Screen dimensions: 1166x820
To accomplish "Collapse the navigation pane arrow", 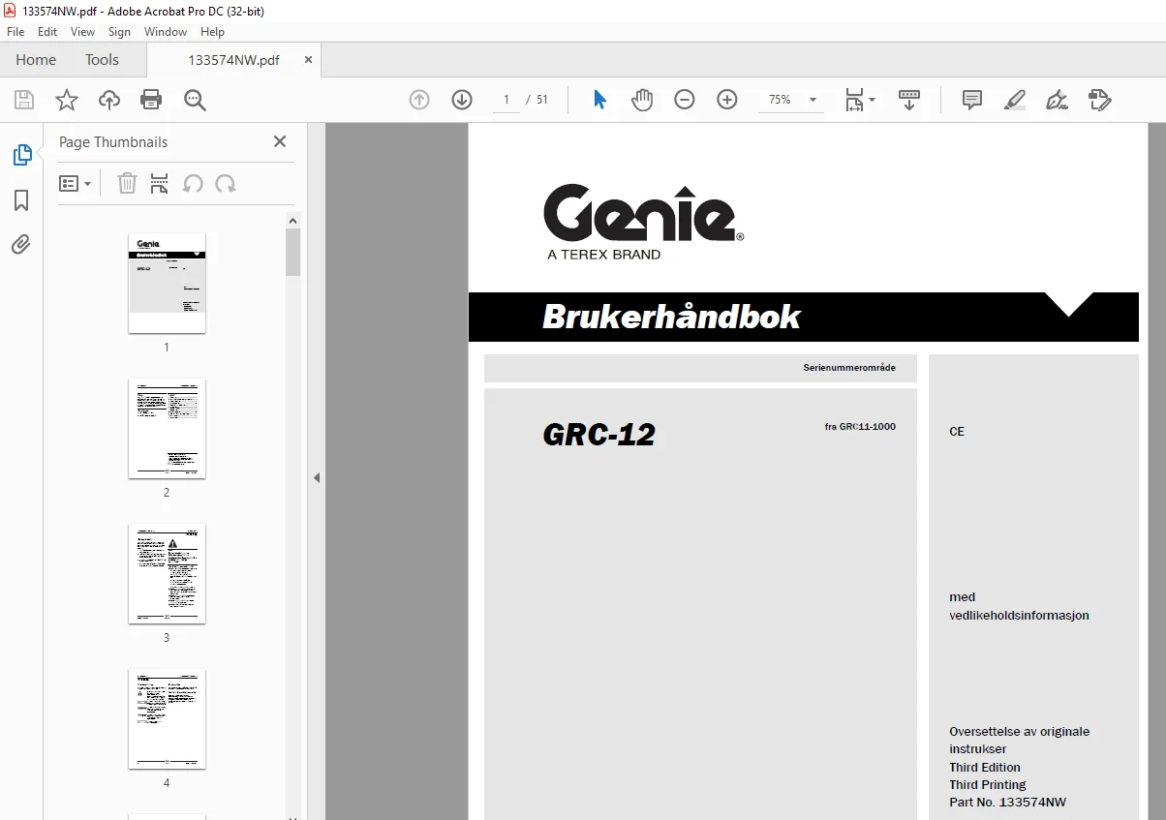I will pyautogui.click(x=316, y=477).
